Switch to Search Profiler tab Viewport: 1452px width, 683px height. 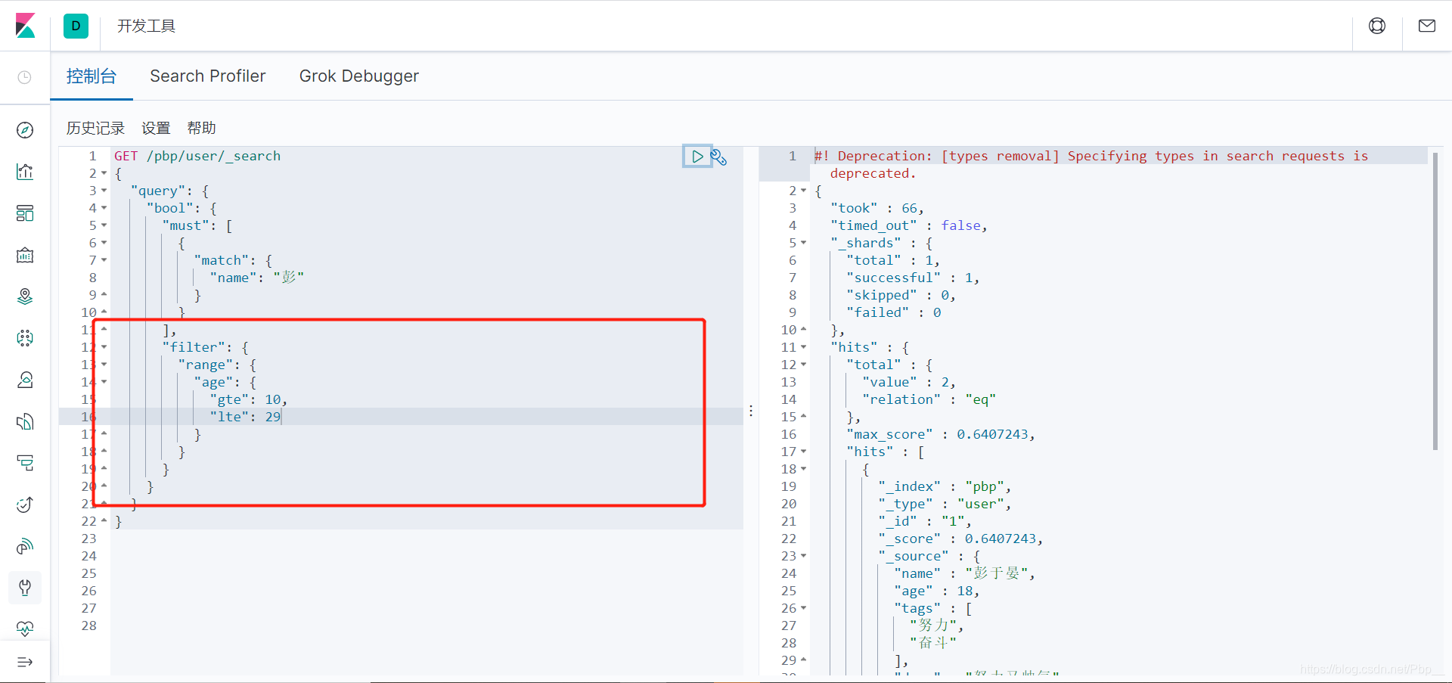[x=208, y=76]
